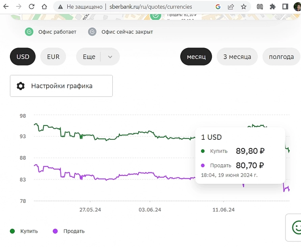Image resolution: width=301 pixels, height=247 pixels.
Task: Toggle the green Купить legend series
Action: coord(24,231)
